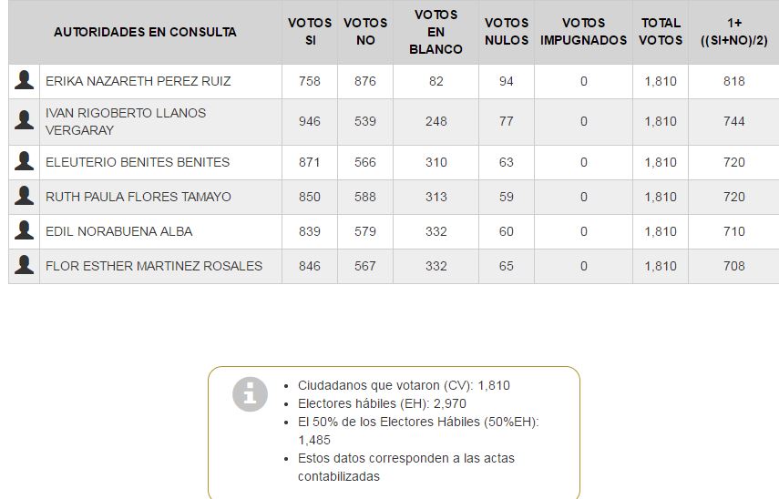
Task: Select the name Erika Nazareth Perez Ruiz
Action: tap(138, 81)
